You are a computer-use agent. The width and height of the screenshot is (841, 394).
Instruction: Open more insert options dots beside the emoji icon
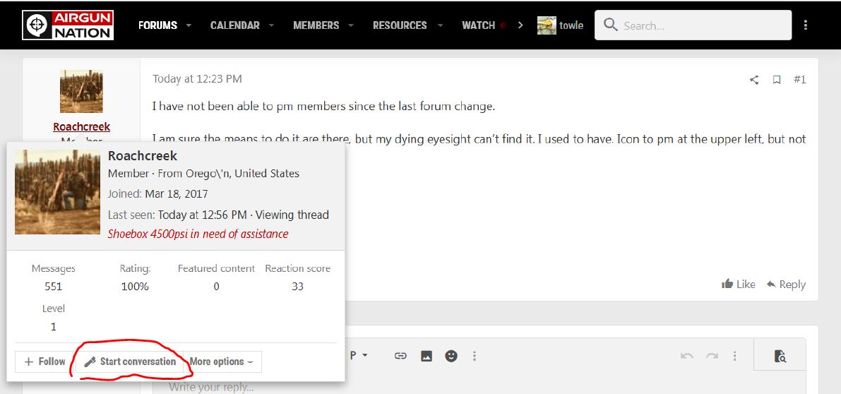[x=474, y=355]
